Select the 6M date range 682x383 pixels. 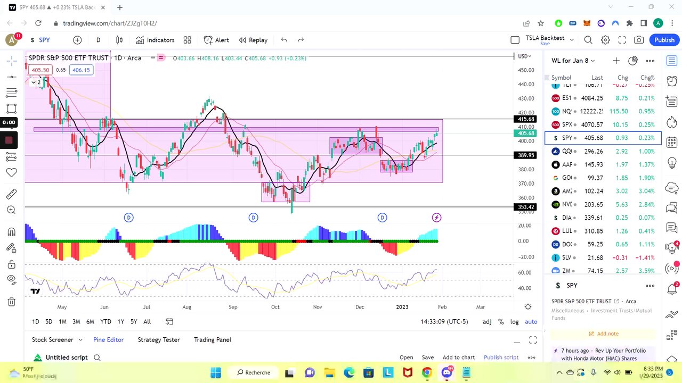pos(90,321)
